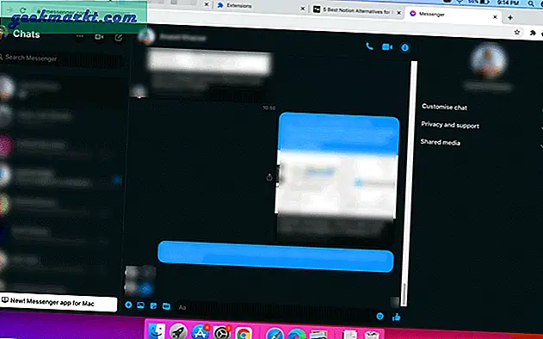
Task: Forward the shared image using share icon
Action: [269, 177]
